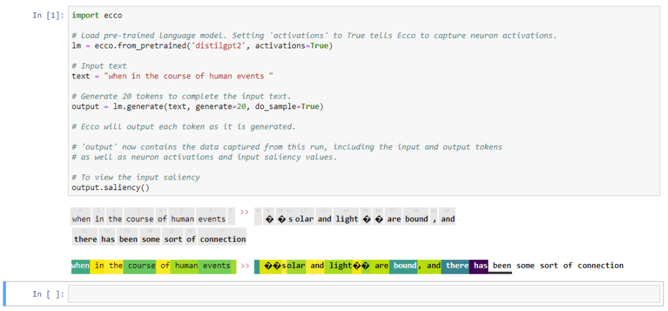Click the 'output.saliency()' code line

(x=110, y=188)
